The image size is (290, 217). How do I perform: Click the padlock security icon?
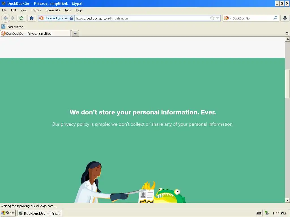(x=71, y=18)
